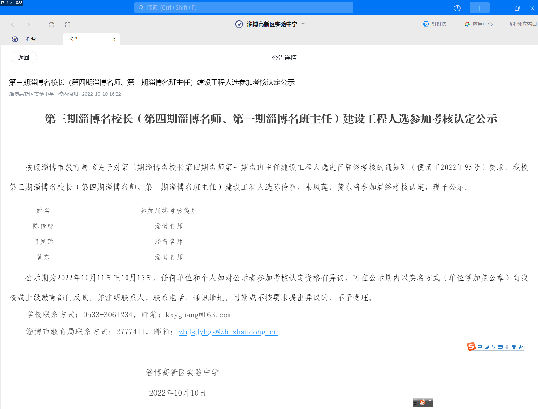Open the history clock icon in title bar

457,8
